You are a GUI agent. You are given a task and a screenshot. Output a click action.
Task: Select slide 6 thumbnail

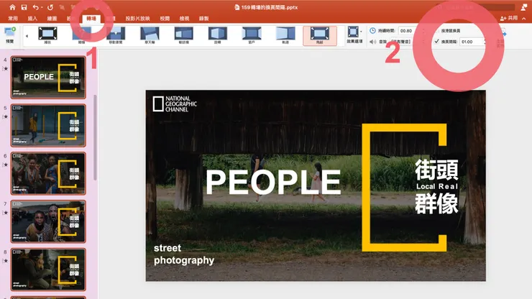(48, 173)
